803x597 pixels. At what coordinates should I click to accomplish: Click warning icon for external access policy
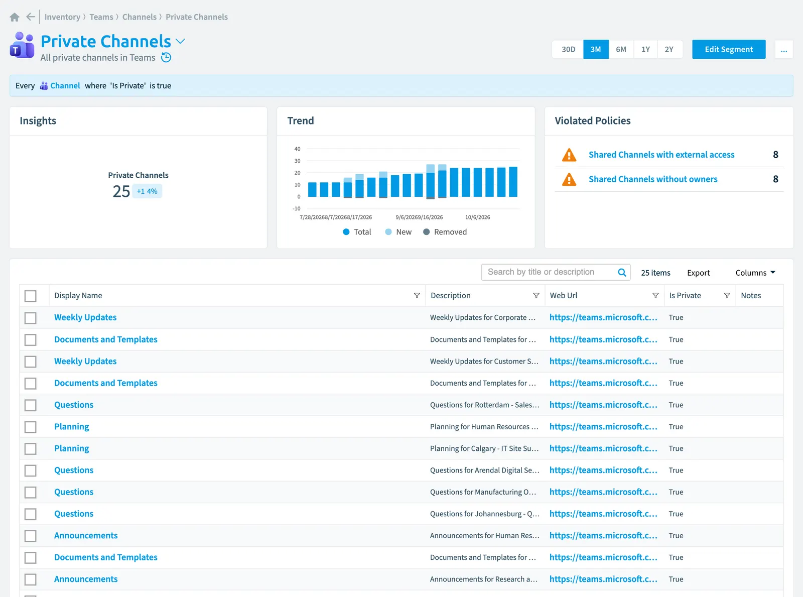tap(569, 155)
